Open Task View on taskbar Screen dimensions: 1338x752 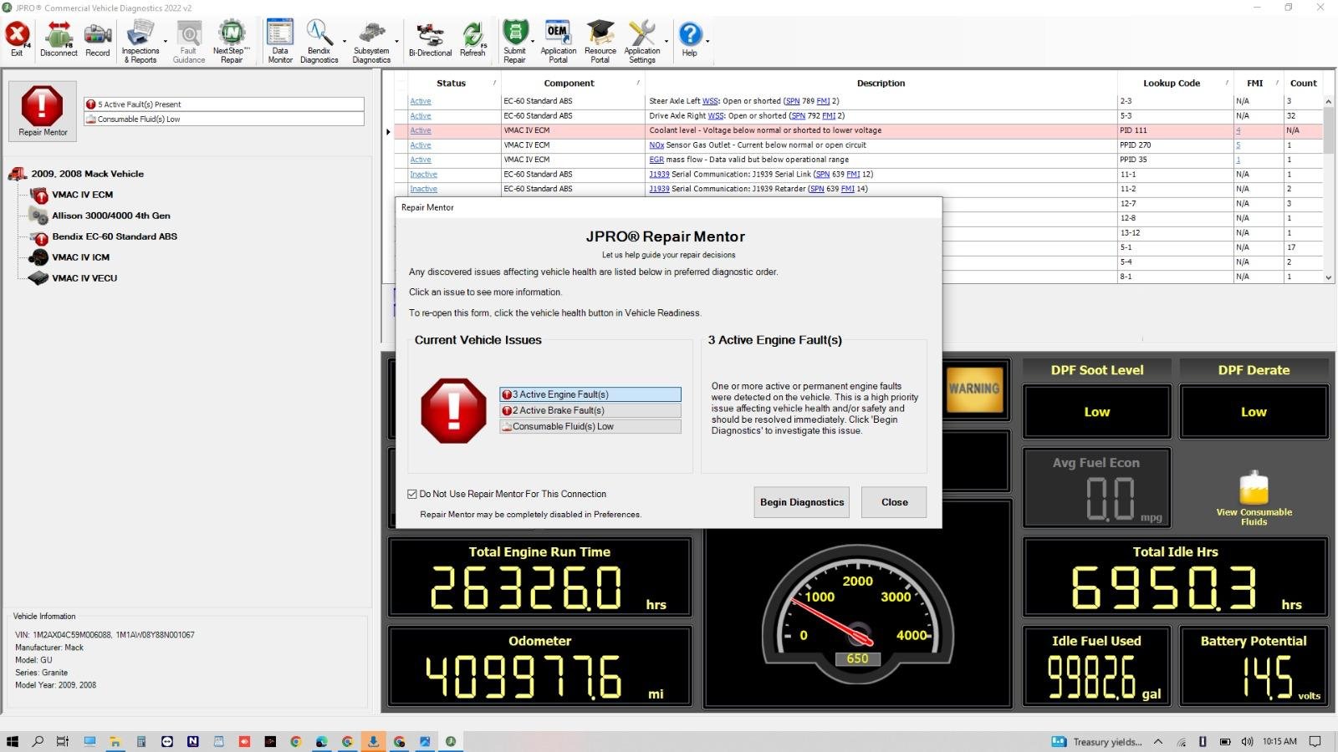(x=63, y=741)
